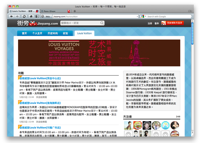Go forward with the forward arrow
The height and width of the screenshot is (143, 201).
[17, 16]
